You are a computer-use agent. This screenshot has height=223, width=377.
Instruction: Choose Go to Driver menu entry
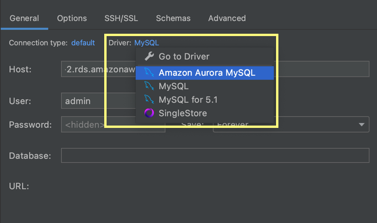[x=205, y=56]
